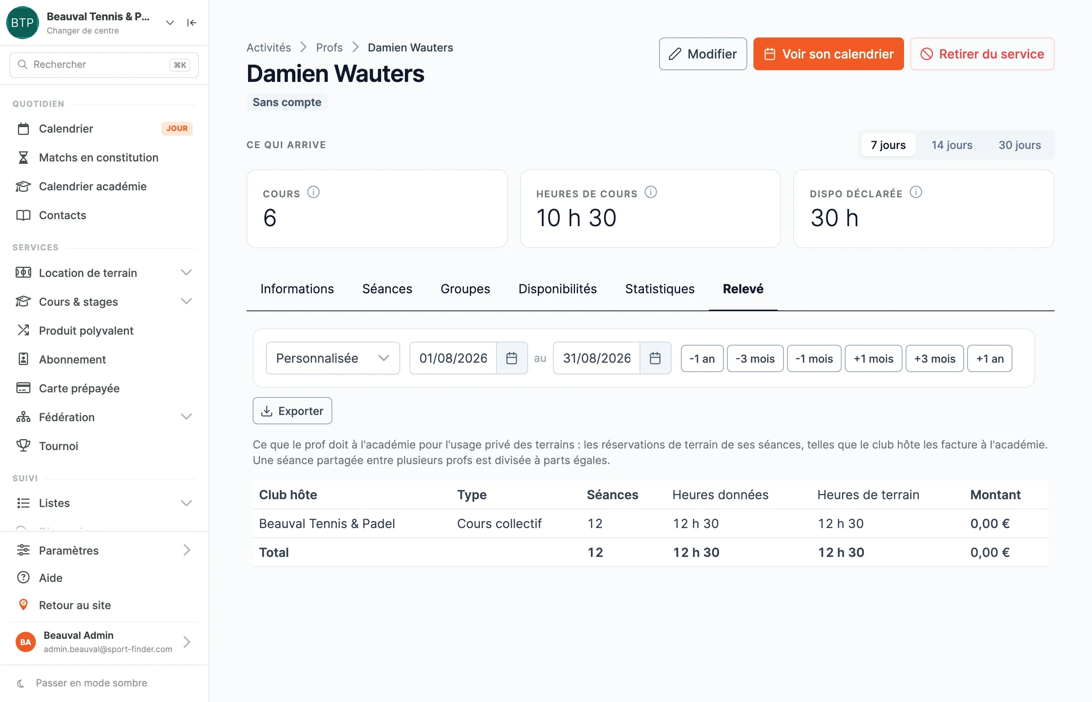
Task: Switch to the Disponibilités tab
Action: (557, 289)
